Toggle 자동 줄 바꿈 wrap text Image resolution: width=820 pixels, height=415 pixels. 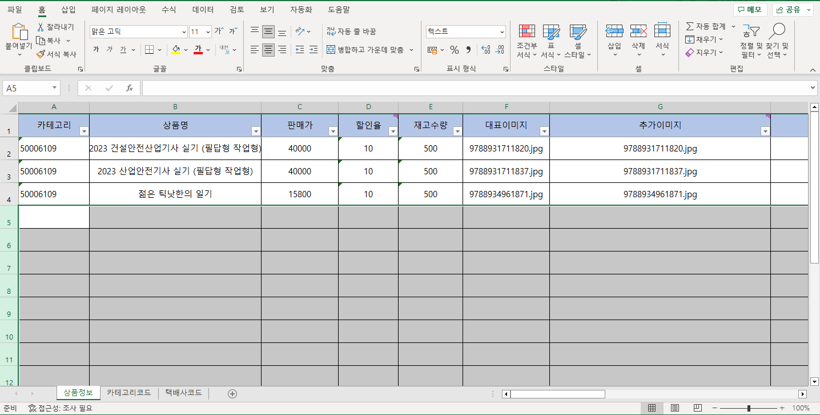coord(351,31)
